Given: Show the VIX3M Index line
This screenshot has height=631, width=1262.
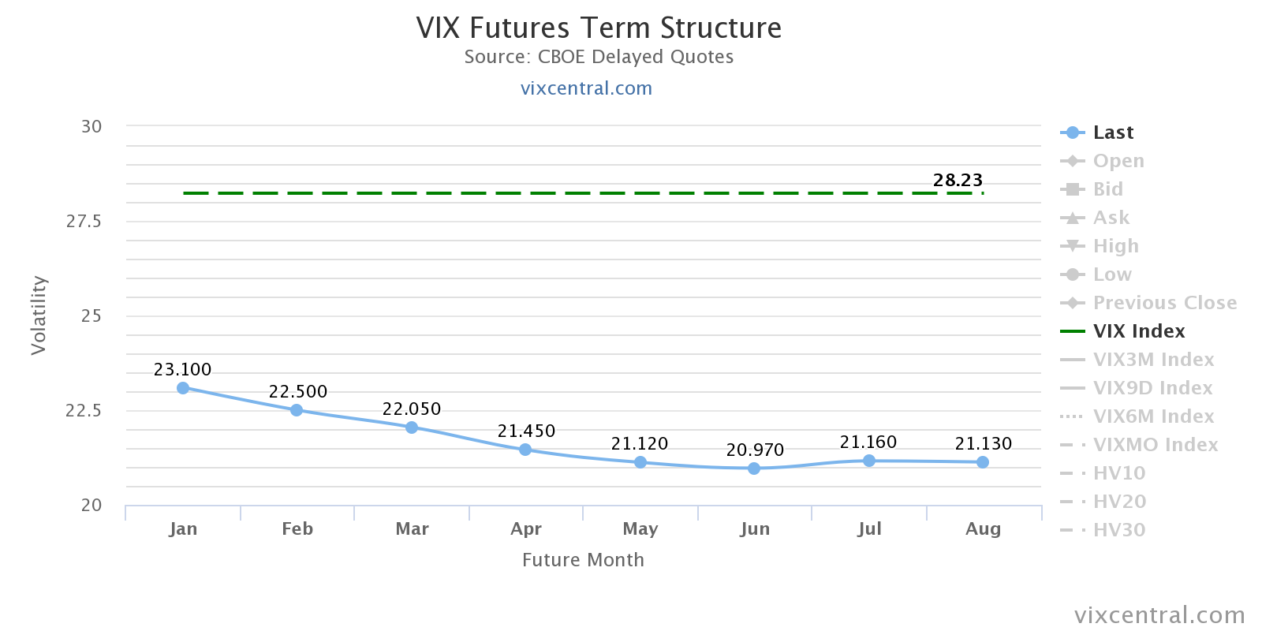Looking at the screenshot, I should pyautogui.click(x=1153, y=360).
